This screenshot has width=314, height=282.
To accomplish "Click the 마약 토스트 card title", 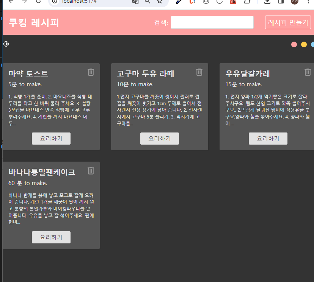I will click(x=28, y=73).
